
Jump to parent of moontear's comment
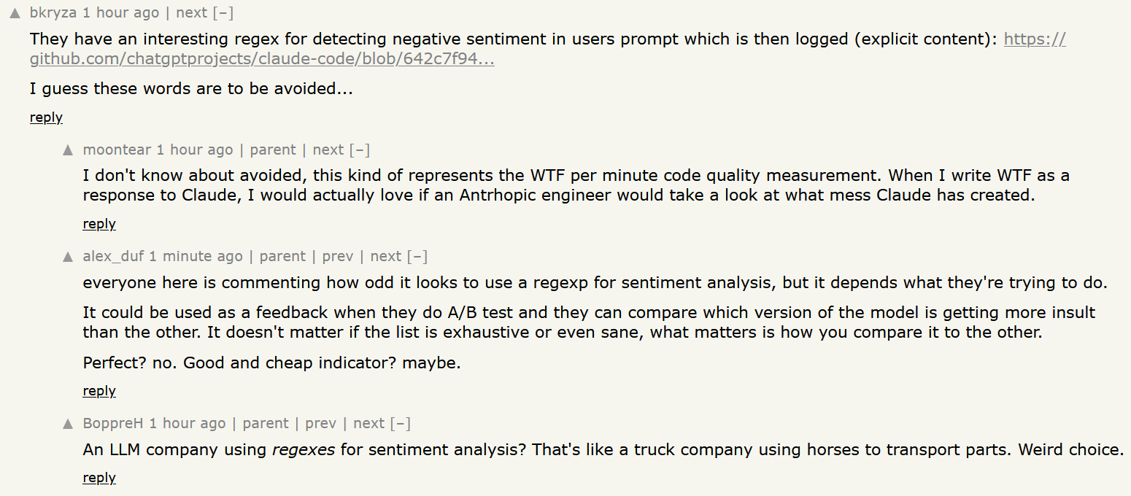273,149
